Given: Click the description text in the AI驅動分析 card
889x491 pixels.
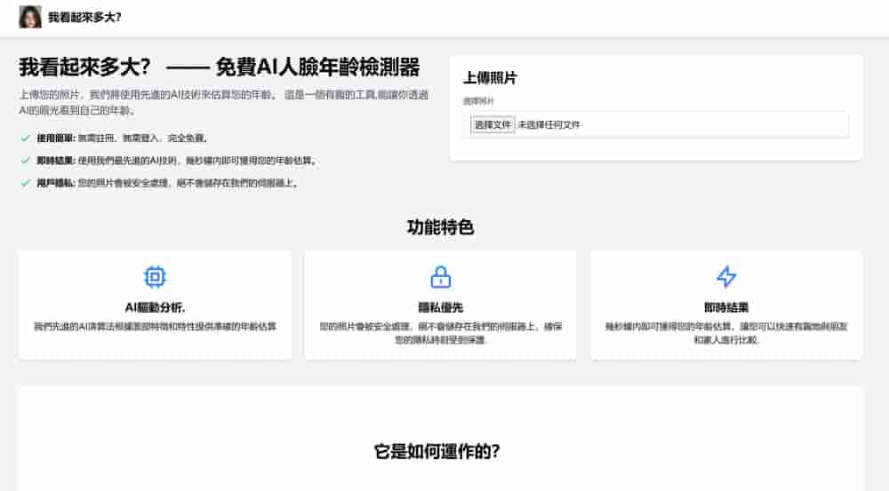Looking at the screenshot, I should point(155,327).
